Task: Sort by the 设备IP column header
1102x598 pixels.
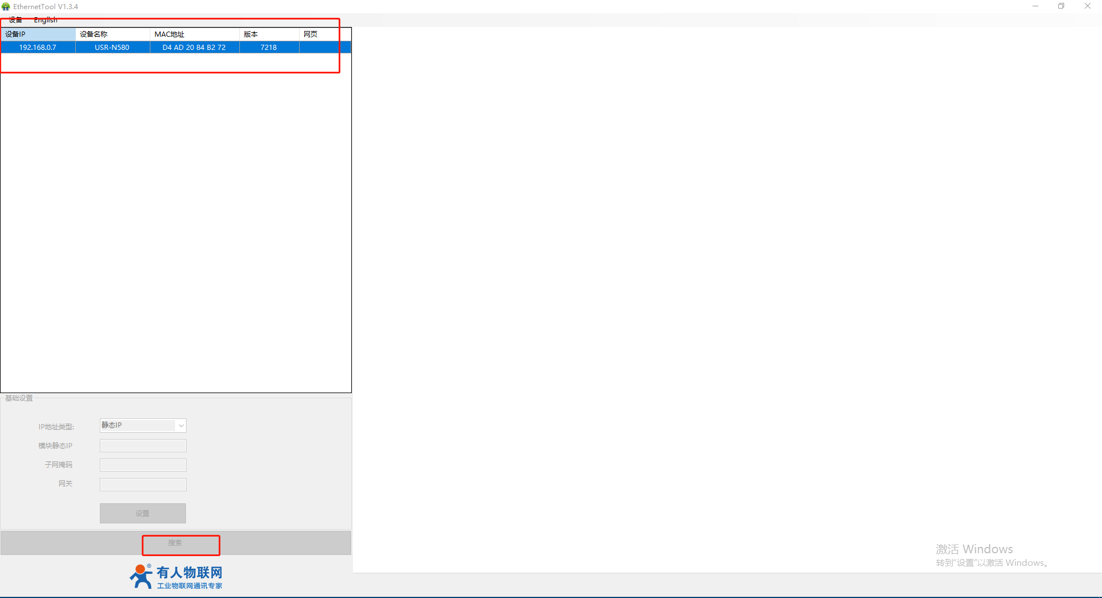Action: coord(38,34)
